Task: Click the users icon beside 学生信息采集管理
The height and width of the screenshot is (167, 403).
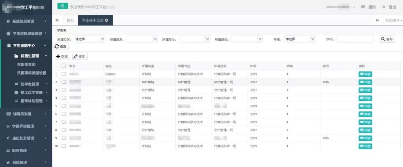Action: click(x=9, y=34)
